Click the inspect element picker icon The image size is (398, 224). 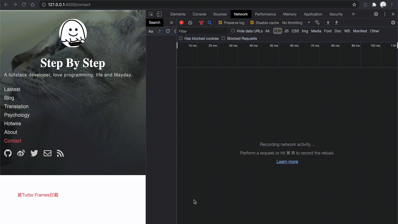pos(151,14)
